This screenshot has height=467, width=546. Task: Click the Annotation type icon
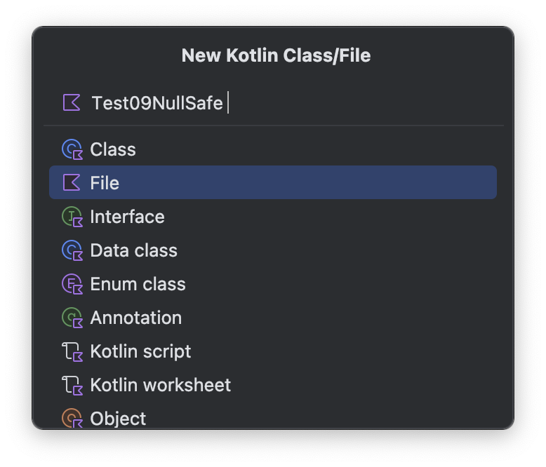(72, 318)
